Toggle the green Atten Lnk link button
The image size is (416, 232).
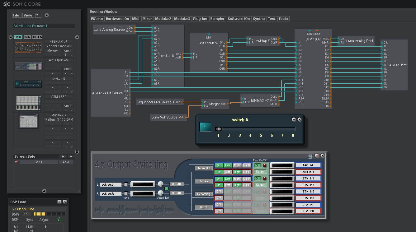pyautogui.click(x=167, y=189)
